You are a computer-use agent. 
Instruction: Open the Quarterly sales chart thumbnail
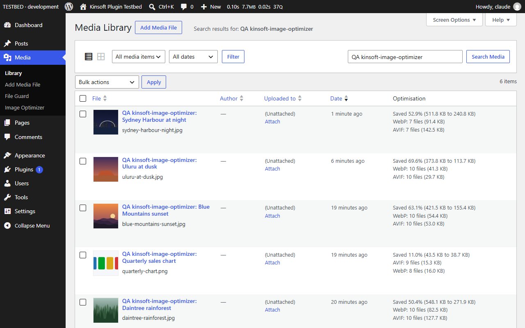[106, 263]
